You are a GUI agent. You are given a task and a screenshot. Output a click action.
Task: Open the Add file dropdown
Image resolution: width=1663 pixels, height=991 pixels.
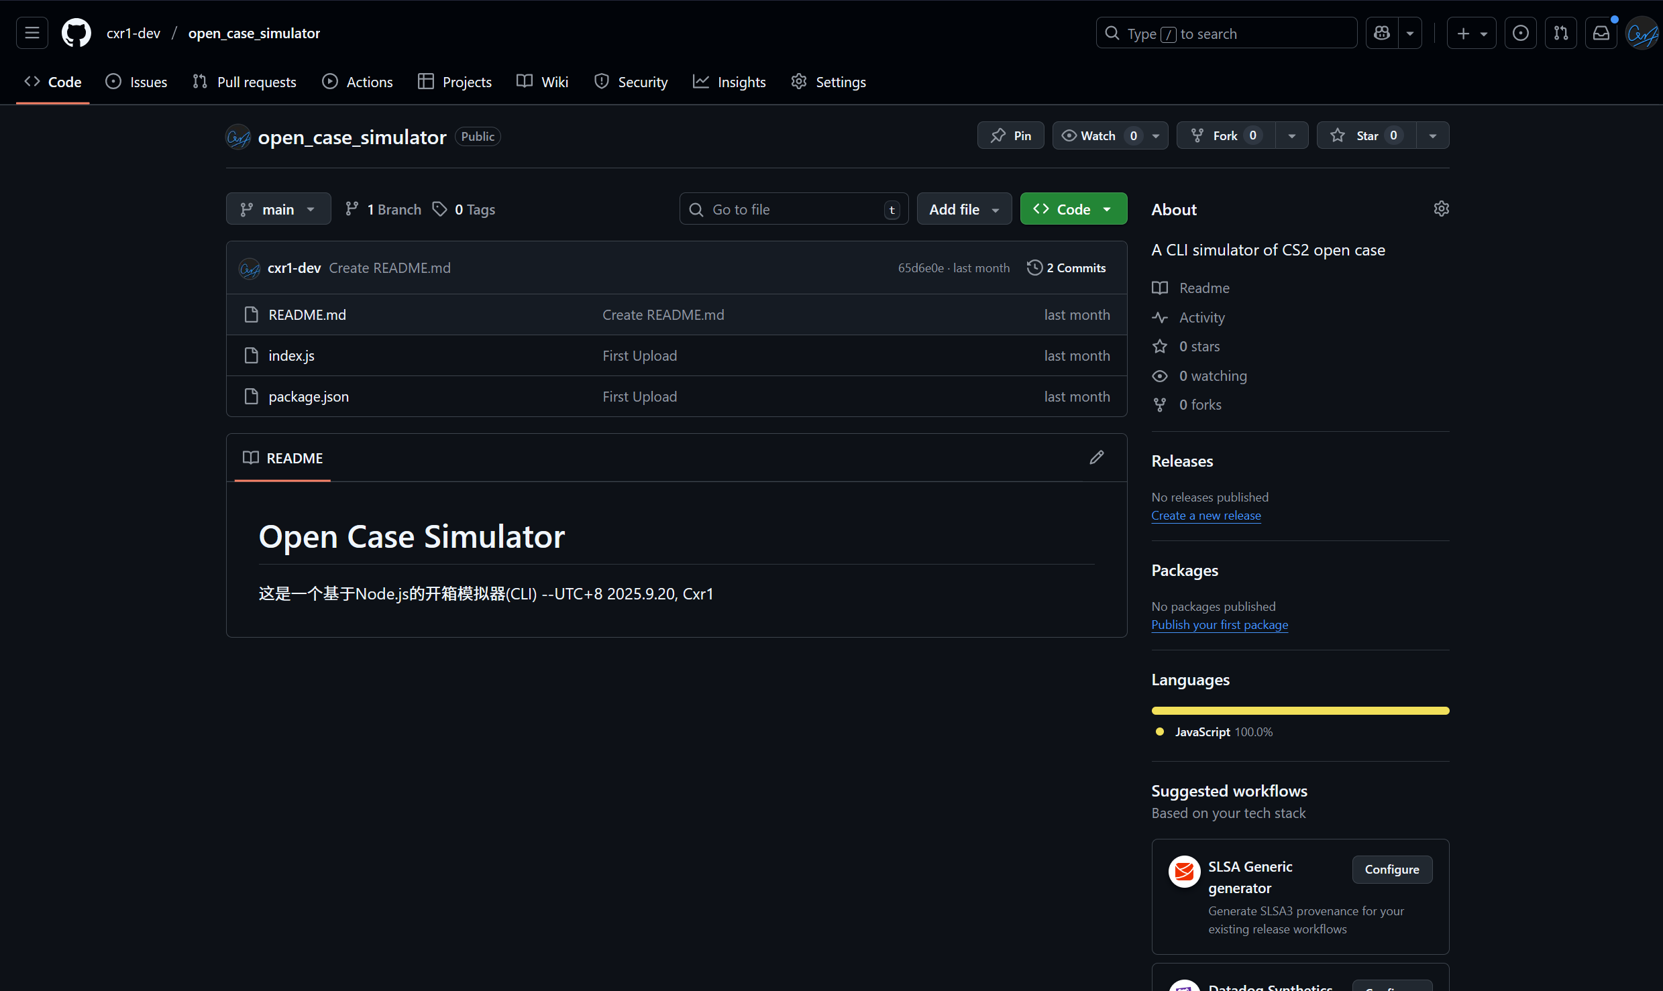click(963, 209)
